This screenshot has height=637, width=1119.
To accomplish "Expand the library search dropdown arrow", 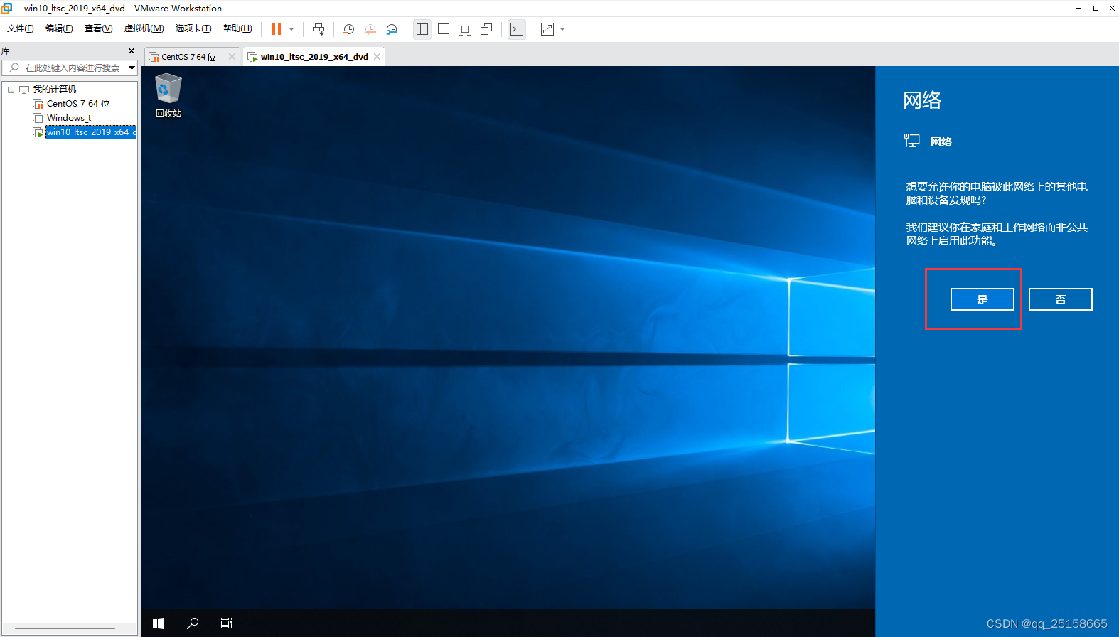I will (x=132, y=68).
